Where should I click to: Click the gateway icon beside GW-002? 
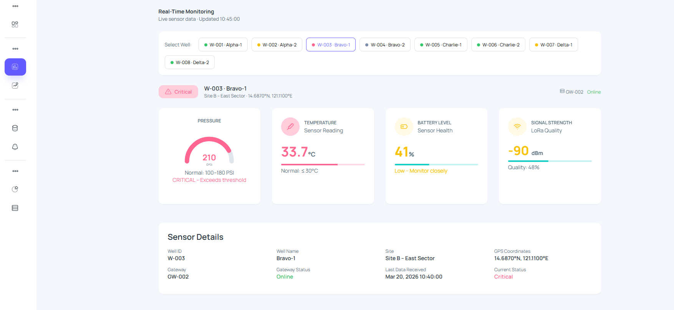tap(562, 91)
